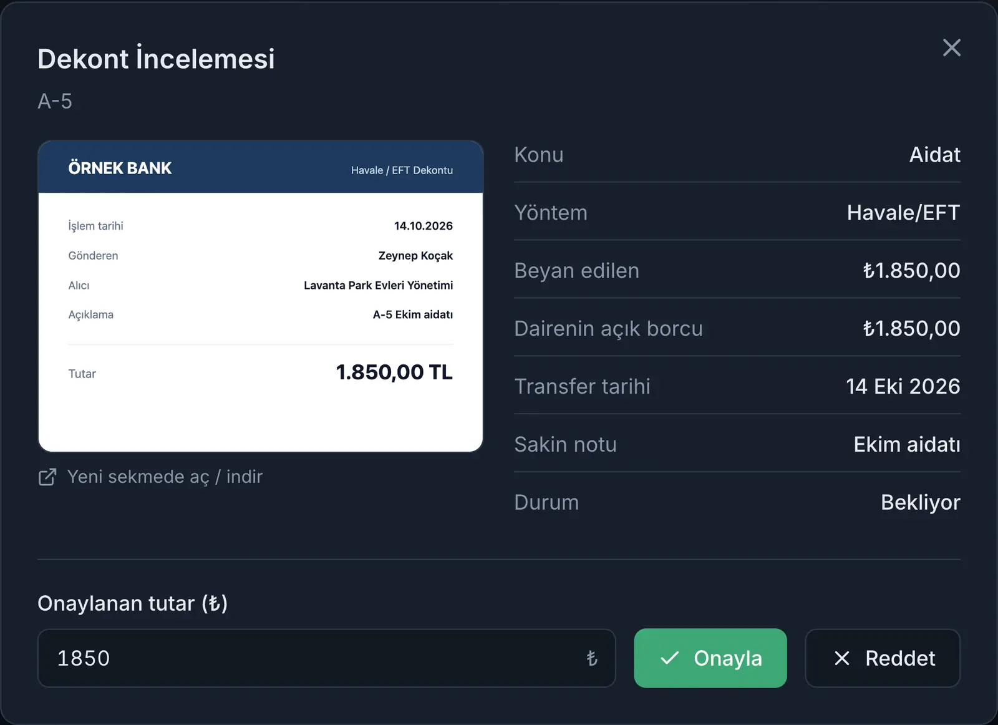Screen dimensions: 998x725
Task: Click the 'Durum' row label
Action: (x=546, y=503)
